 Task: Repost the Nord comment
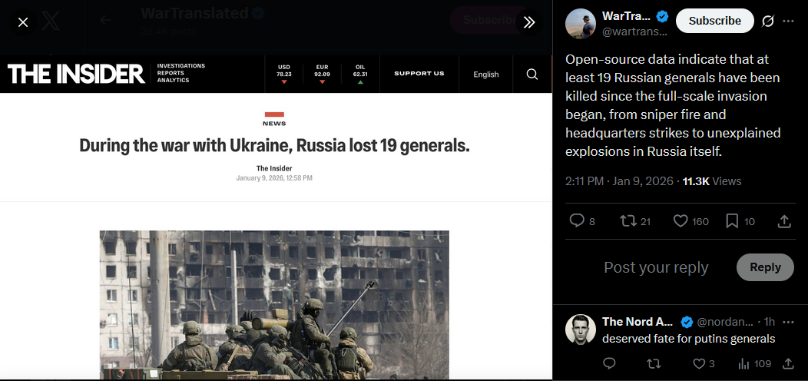654,364
